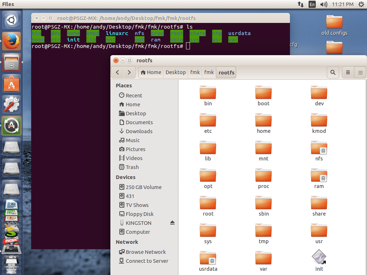
Task: Open the En keyboard layout menu
Action: [312, 4]
